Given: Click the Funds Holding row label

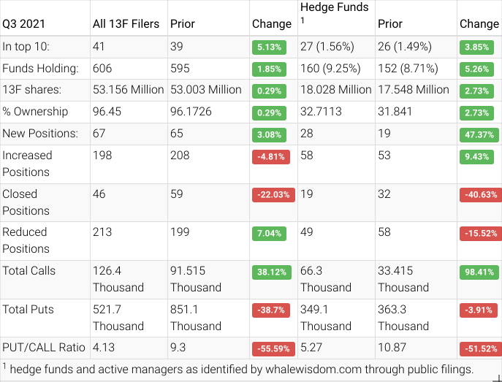Looking at the screenshot, I should [40, 68].
